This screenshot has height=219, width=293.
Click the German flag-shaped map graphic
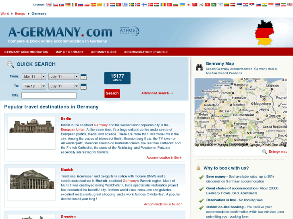[x=264, y=33]
